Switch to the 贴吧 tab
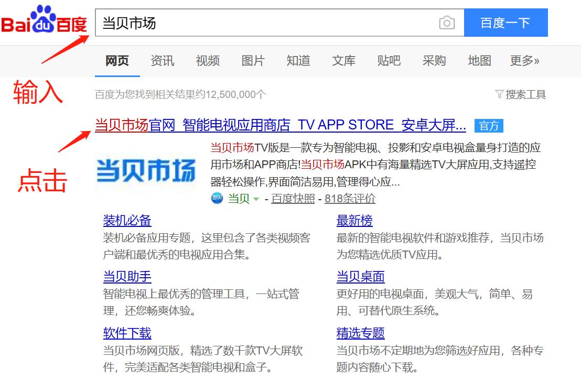The height and width of the screenshot is (381, 581). click(389, 60)
